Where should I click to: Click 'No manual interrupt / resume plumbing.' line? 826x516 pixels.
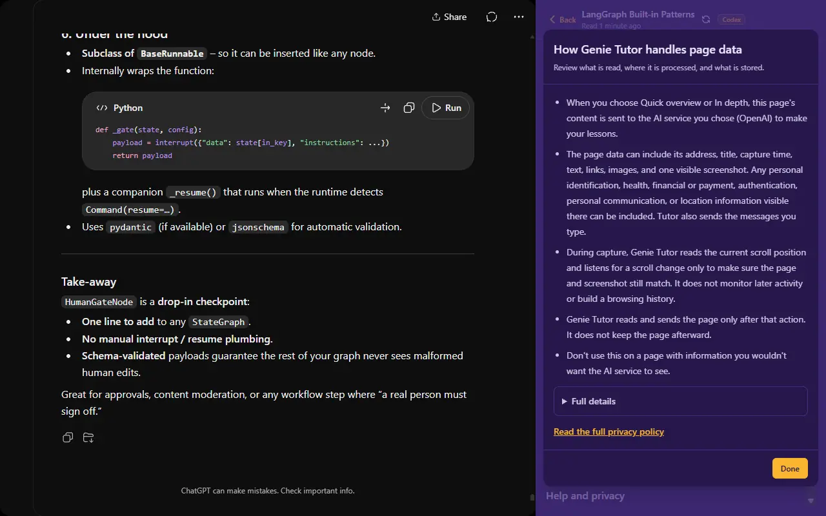tap(177, 339)
